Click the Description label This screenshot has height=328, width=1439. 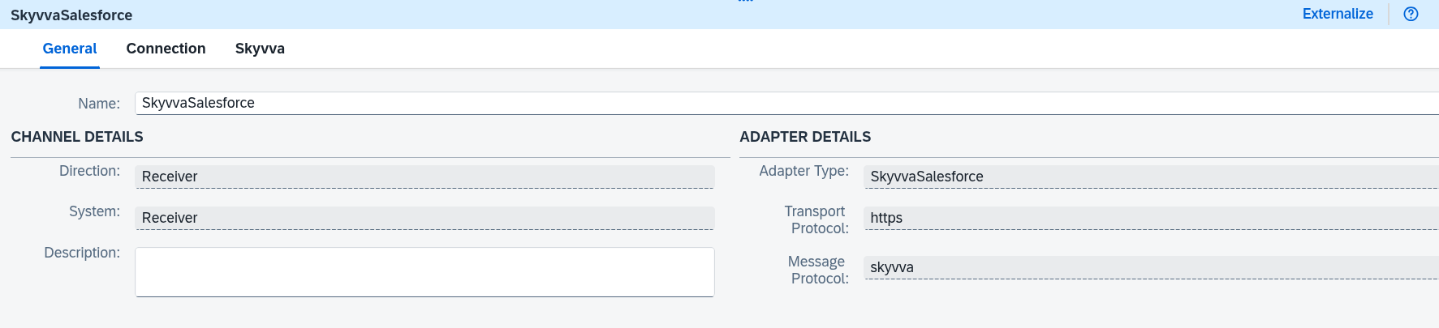pos(82,253)
